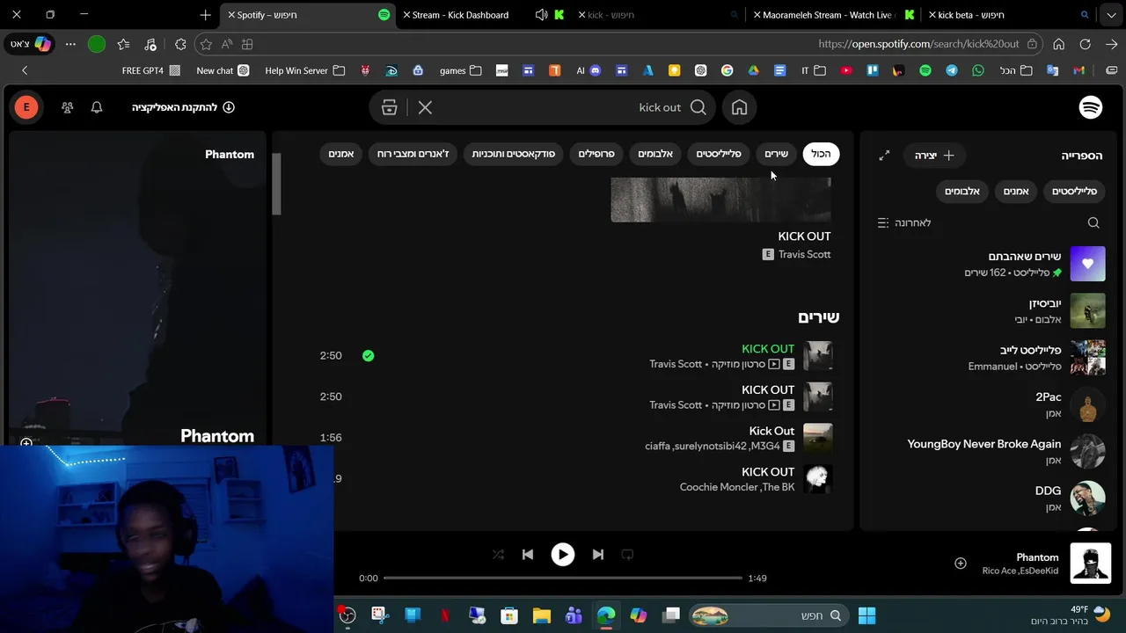Open Edge '...' settings menu
This screenshot has height=633, width=1126.
pyautogui.click(x=70, y=44)
